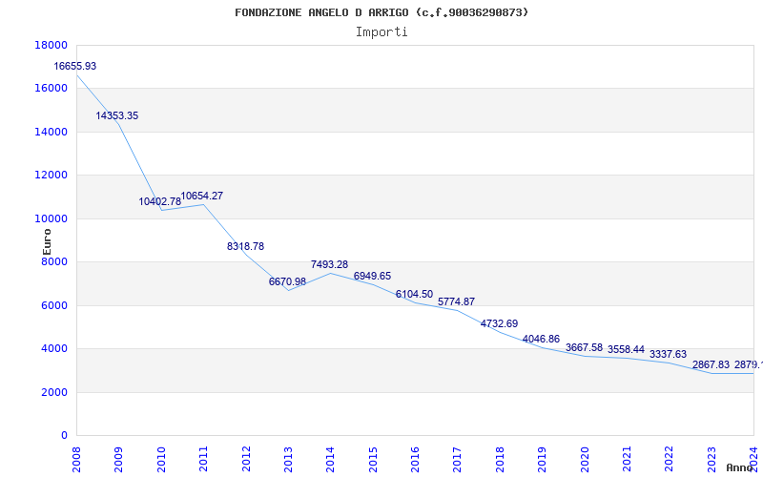This screenshot has width=763, height=477.
Task: Select the data label 10402.78
Action: (159, 201)
